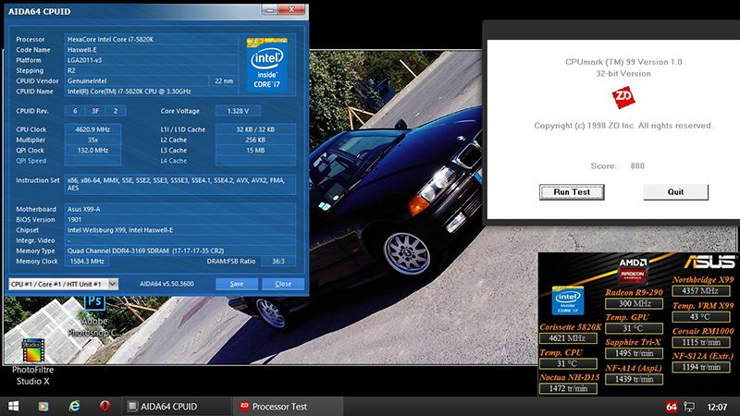740x416 pixels.
Task: Switch to AIDA64 CPUID taskbar item
Action: [x=177, y=407]
